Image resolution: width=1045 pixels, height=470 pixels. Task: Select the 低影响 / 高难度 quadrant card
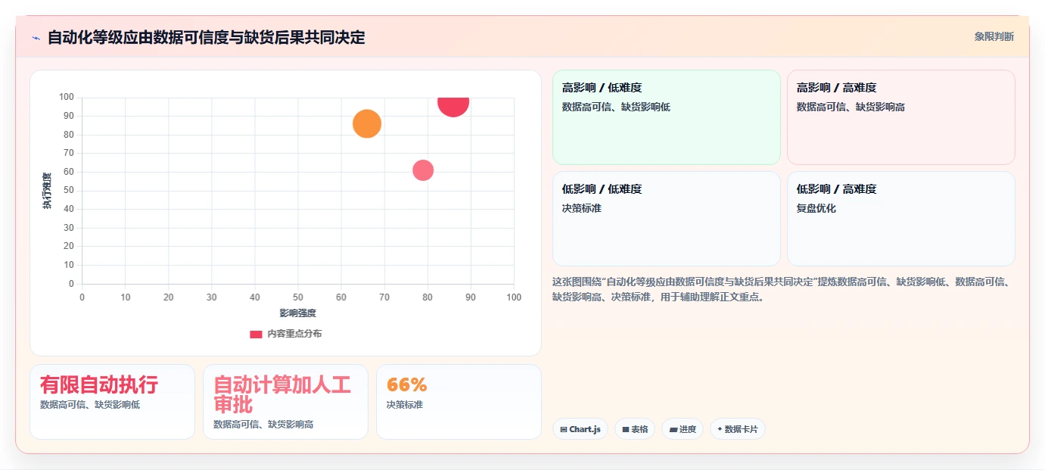coord(900,219)
